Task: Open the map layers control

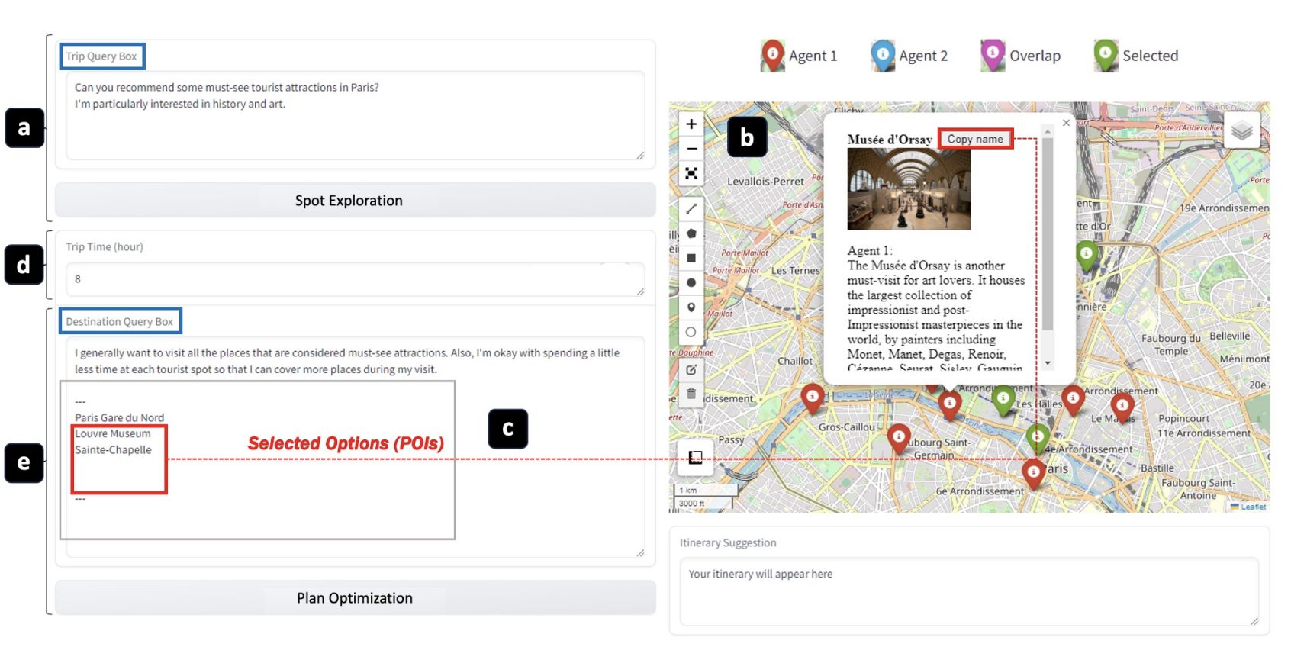Action: pyautogui.click(x=1241, y=131)
